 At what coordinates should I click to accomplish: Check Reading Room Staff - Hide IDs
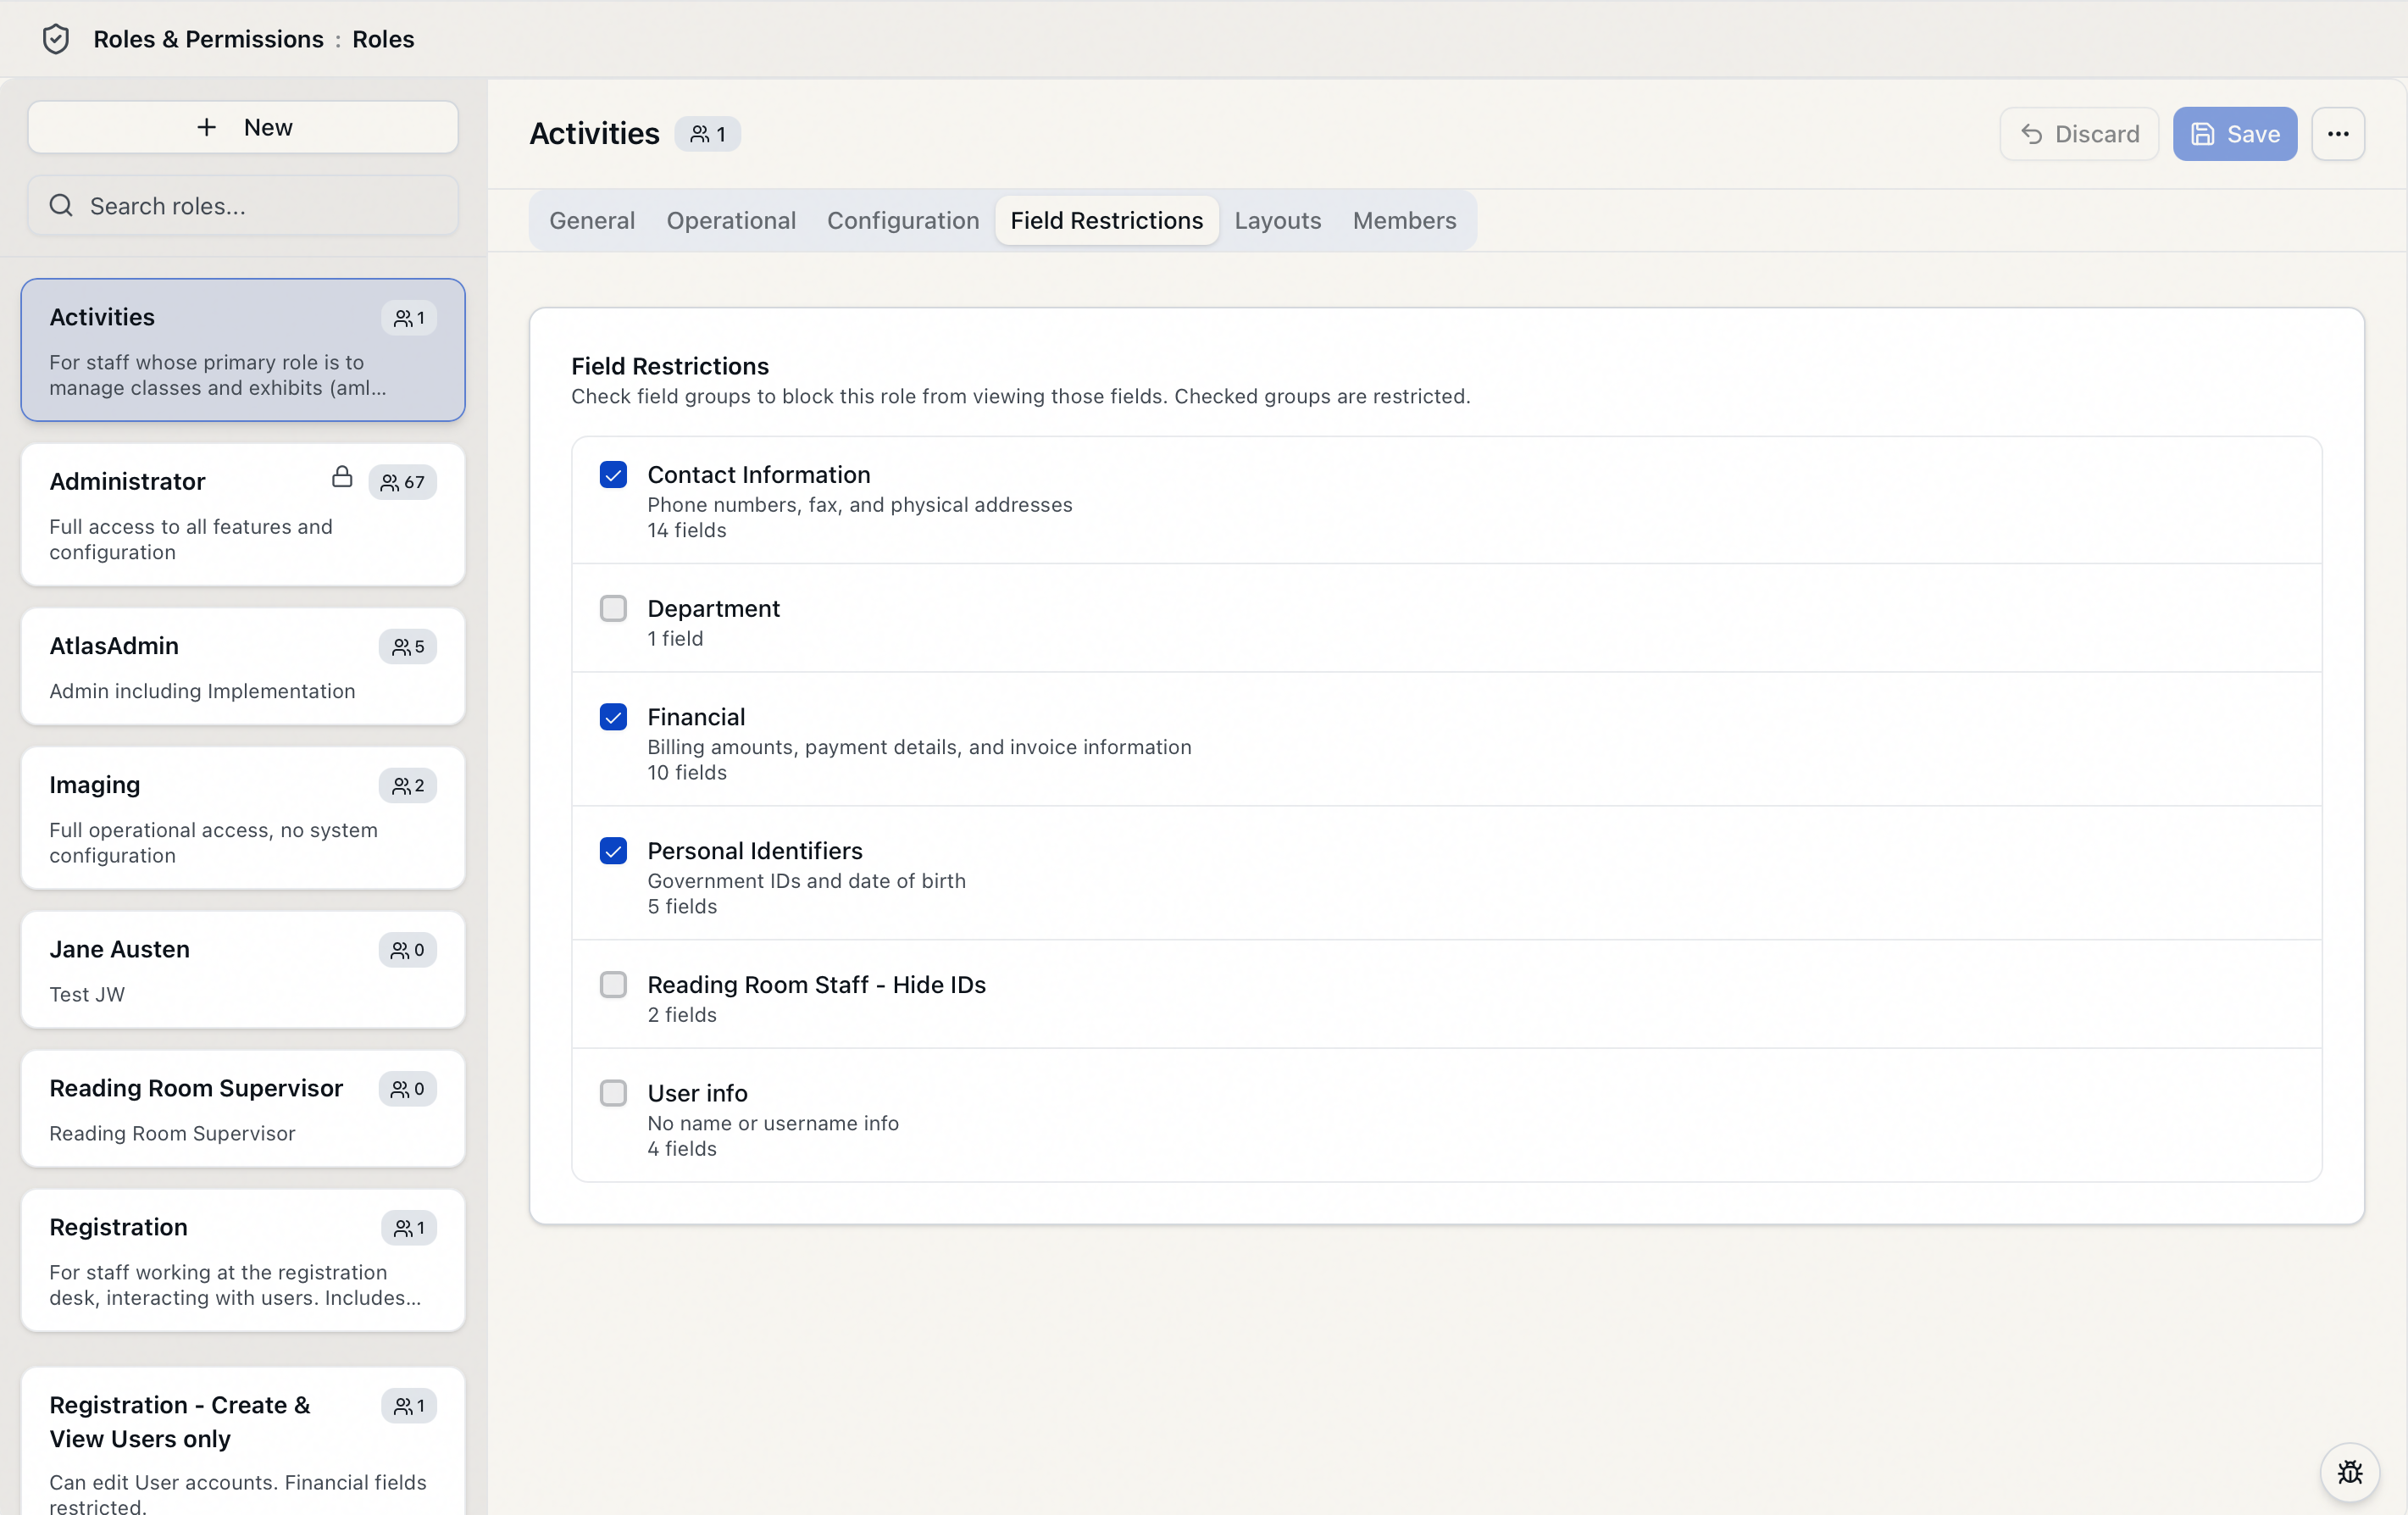click(613, 985)
